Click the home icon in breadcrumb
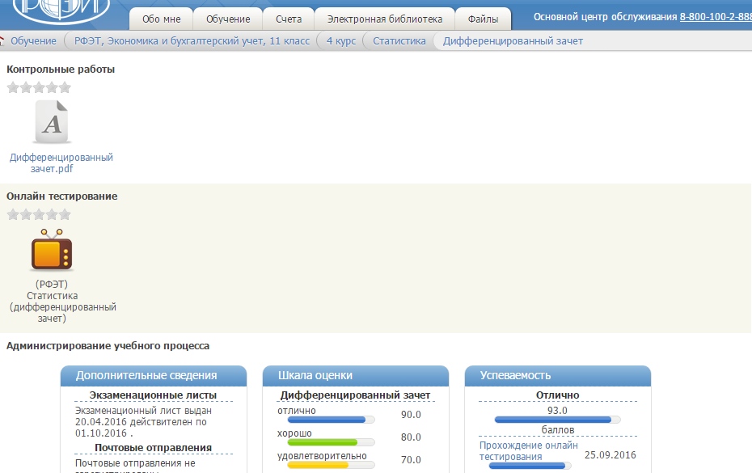Screen dimensions: 752x473 coord(2,41)
